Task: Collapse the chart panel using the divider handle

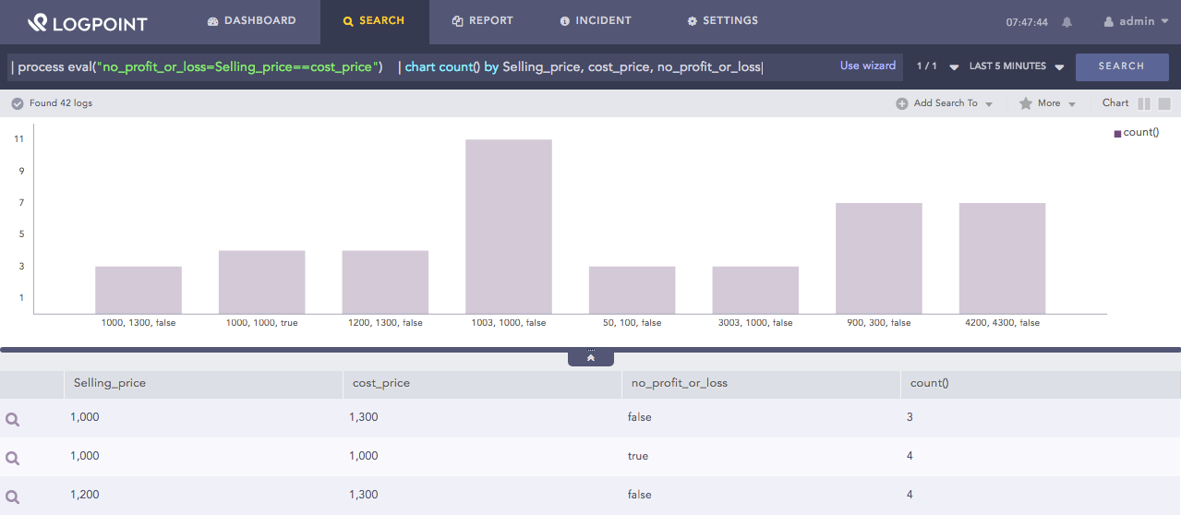Action: click(590, 357)
